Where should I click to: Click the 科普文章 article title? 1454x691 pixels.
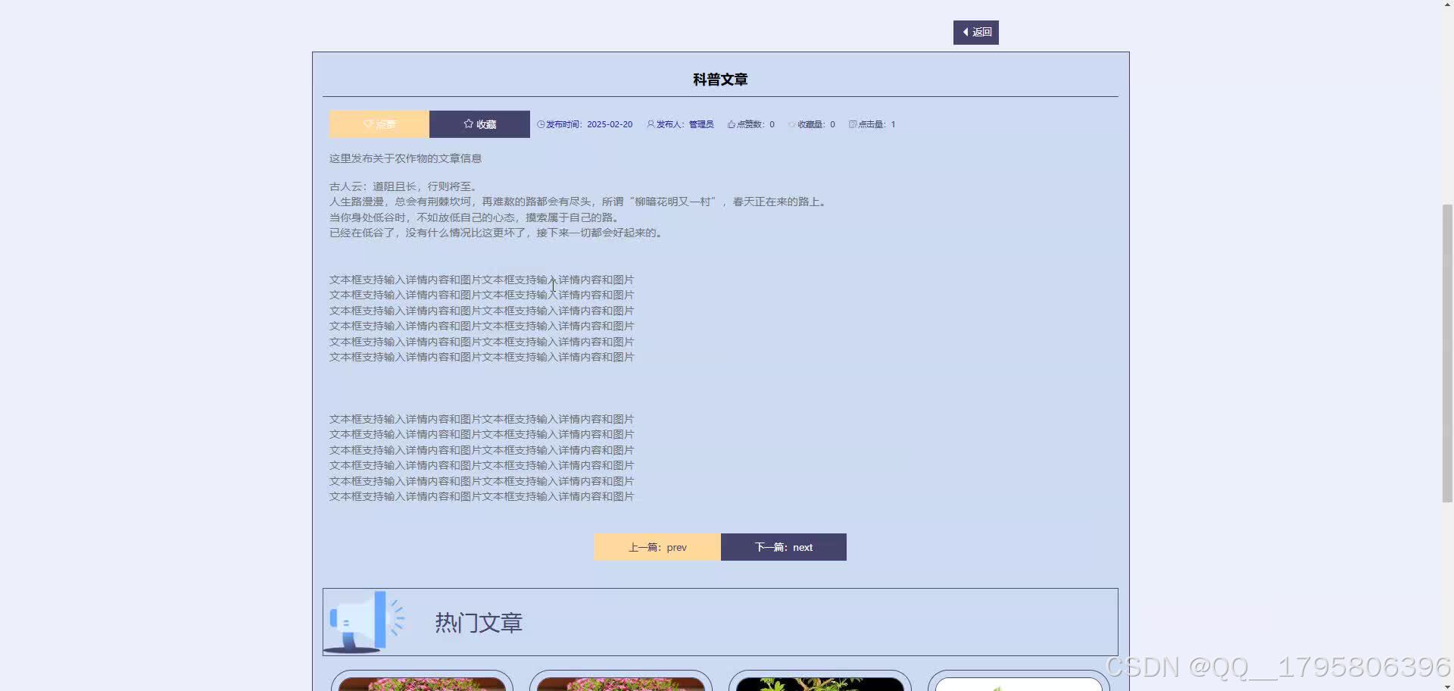point(719,79)
